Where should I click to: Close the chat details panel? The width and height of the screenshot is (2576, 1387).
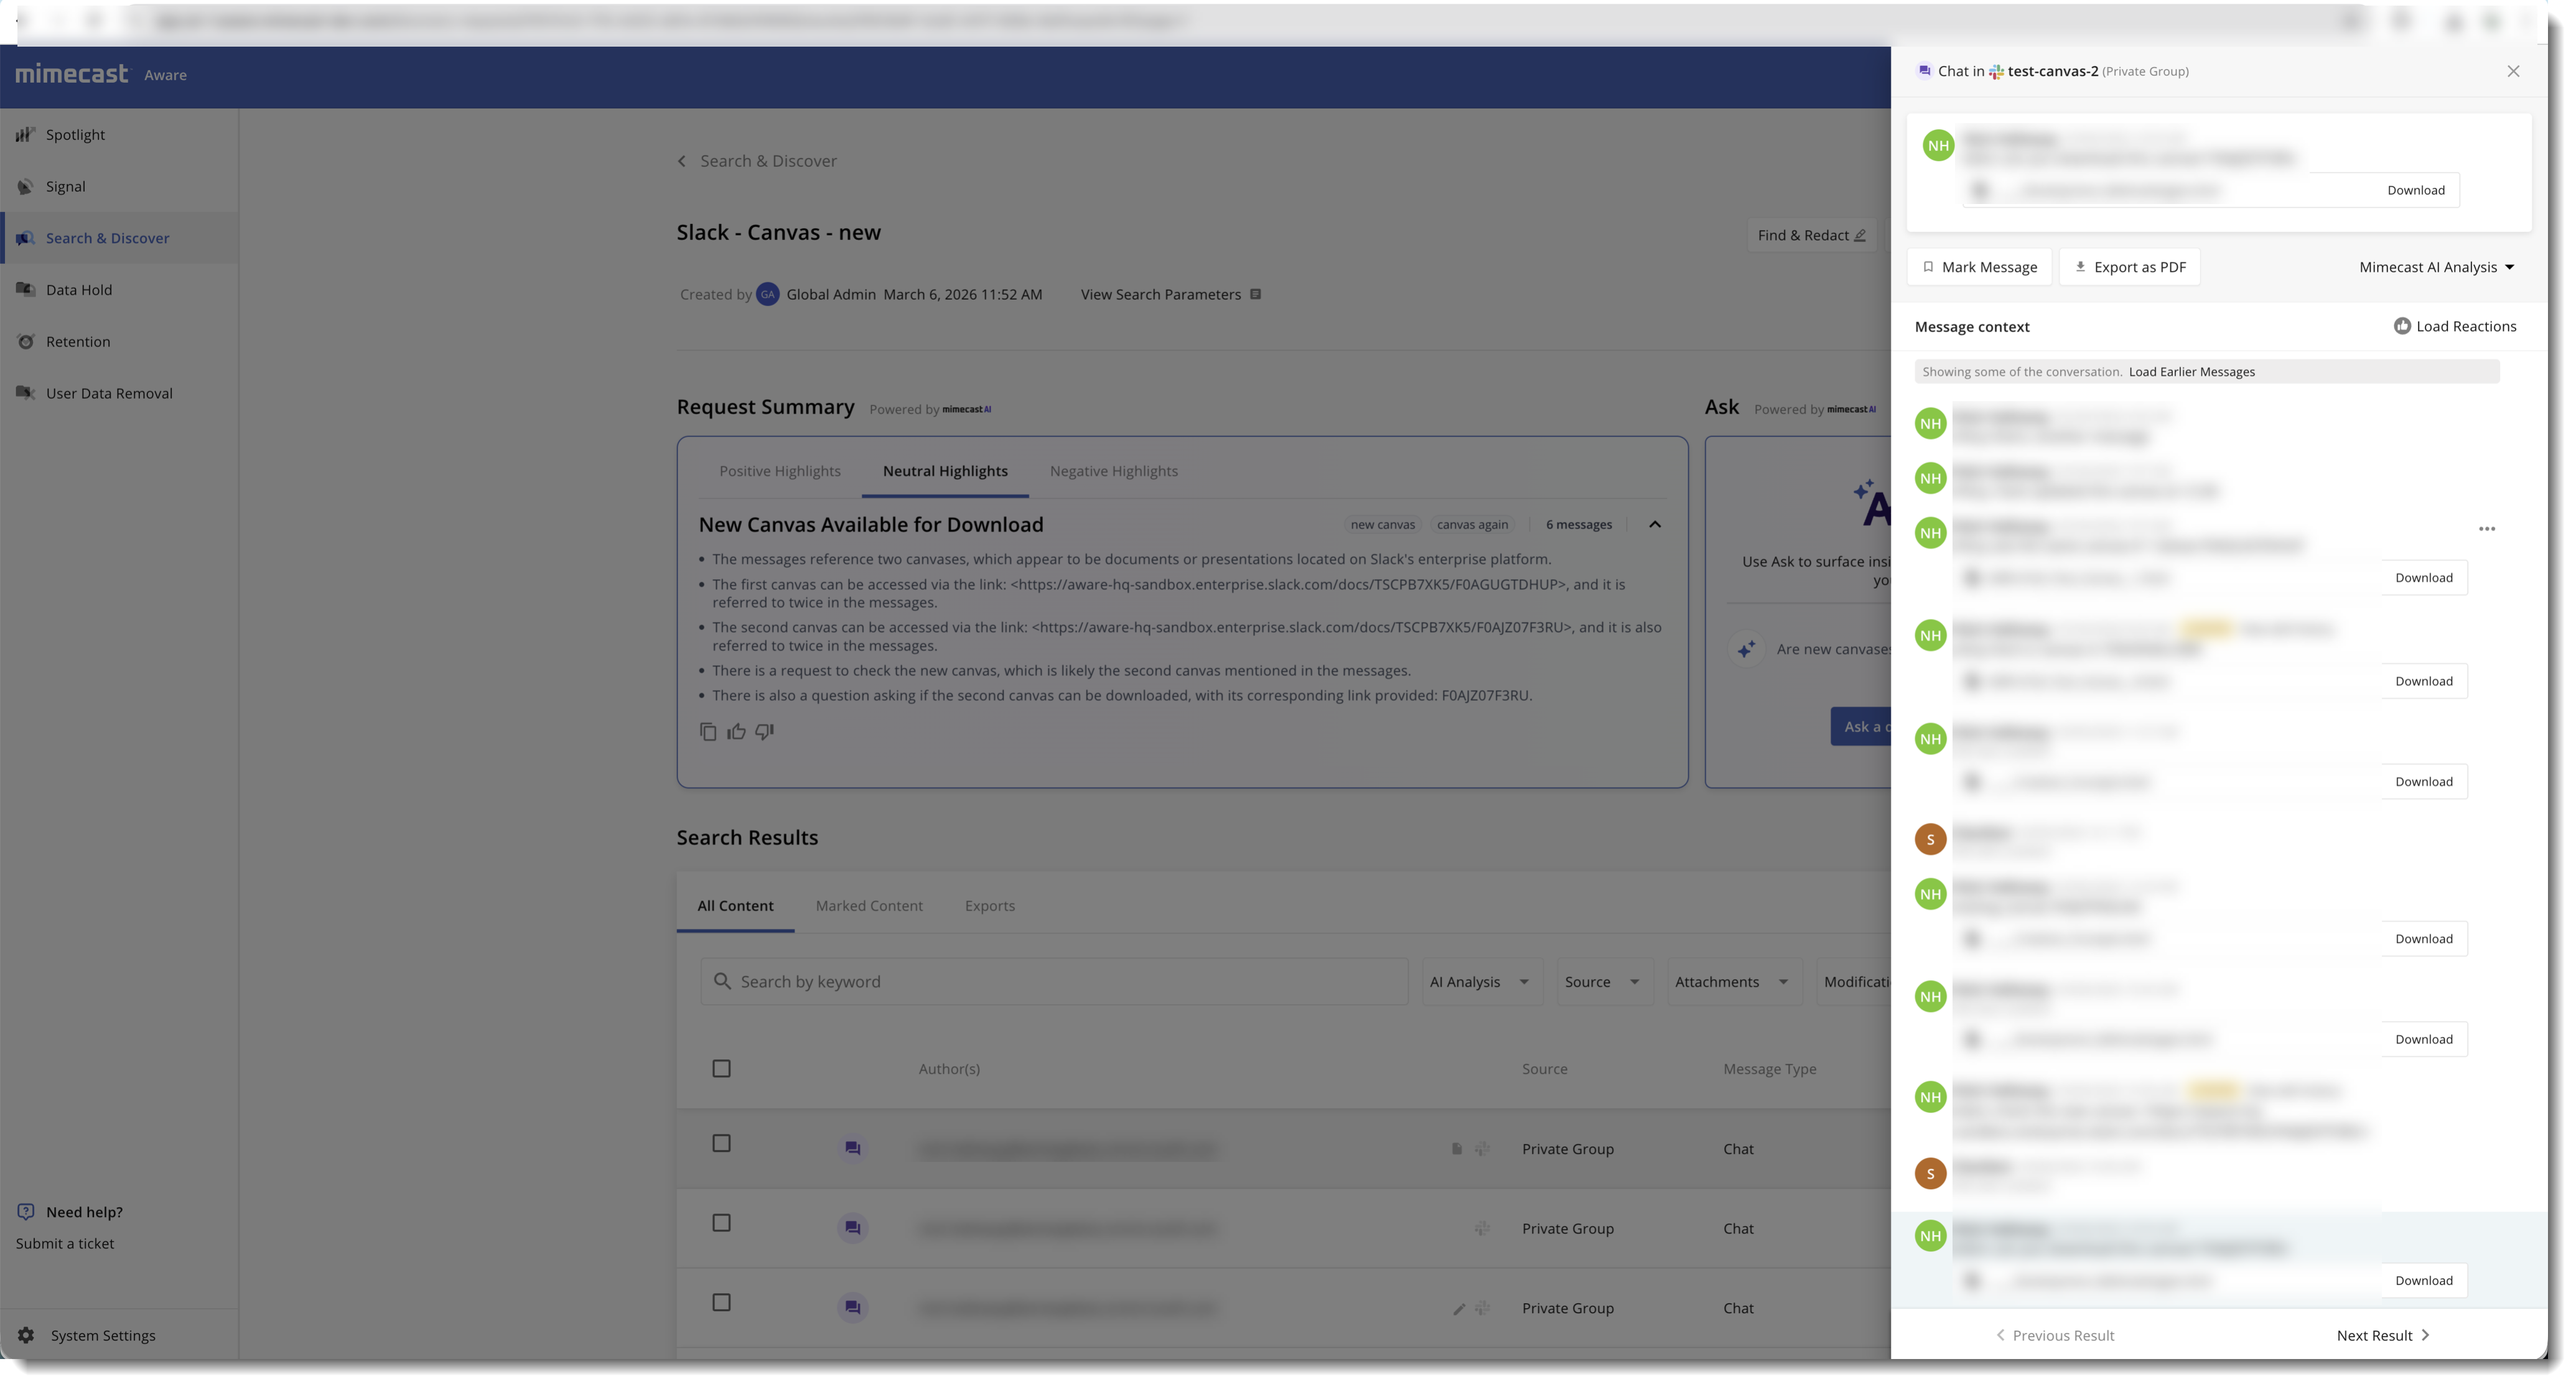click(x=2513, y=72)
